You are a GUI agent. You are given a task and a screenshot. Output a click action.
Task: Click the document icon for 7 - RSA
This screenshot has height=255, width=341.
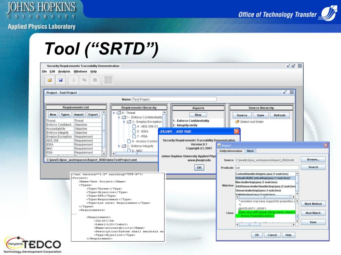click(x=134, y=136)
